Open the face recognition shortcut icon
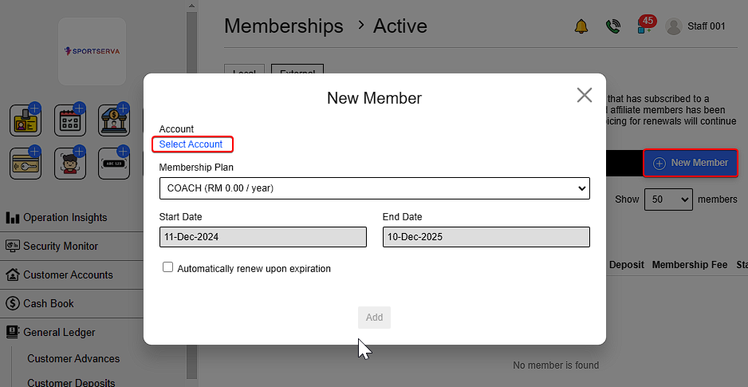Screen dimensions: 748x387 click(x=70, y=164)
